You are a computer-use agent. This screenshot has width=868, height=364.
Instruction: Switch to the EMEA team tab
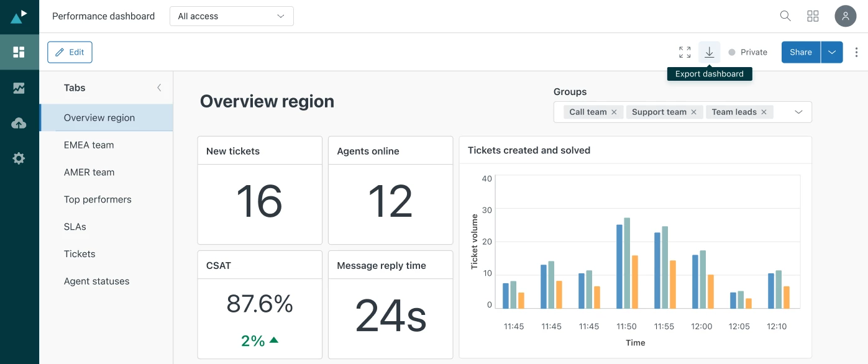pyautogui.click(x=106, y=145)
